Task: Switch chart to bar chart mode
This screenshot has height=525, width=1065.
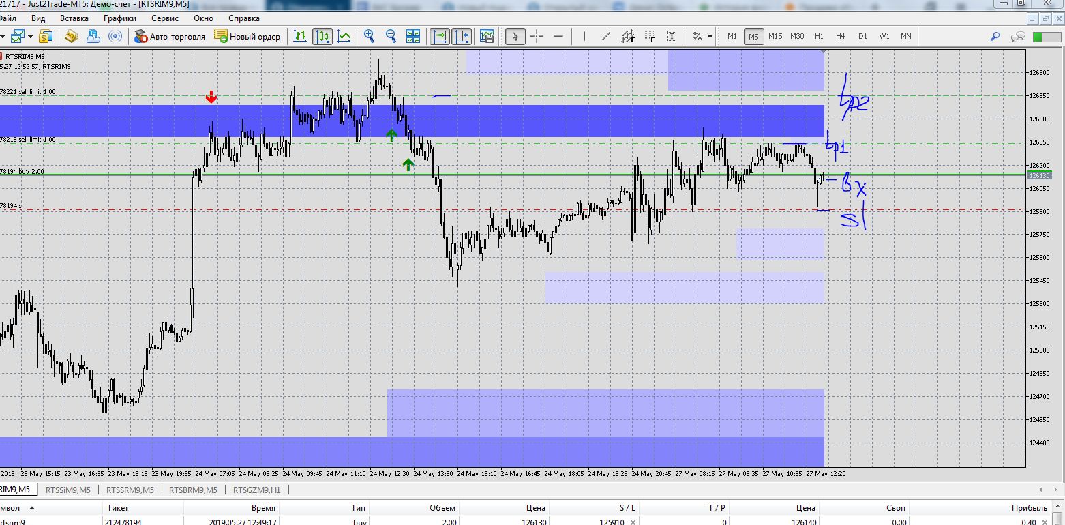Action: pyautogui.click(x=300, y=36)
